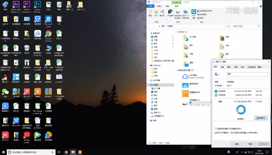Switch to 配额 tab in properties dialog
This screenshot has width=272, height=155.
point(259,67)
